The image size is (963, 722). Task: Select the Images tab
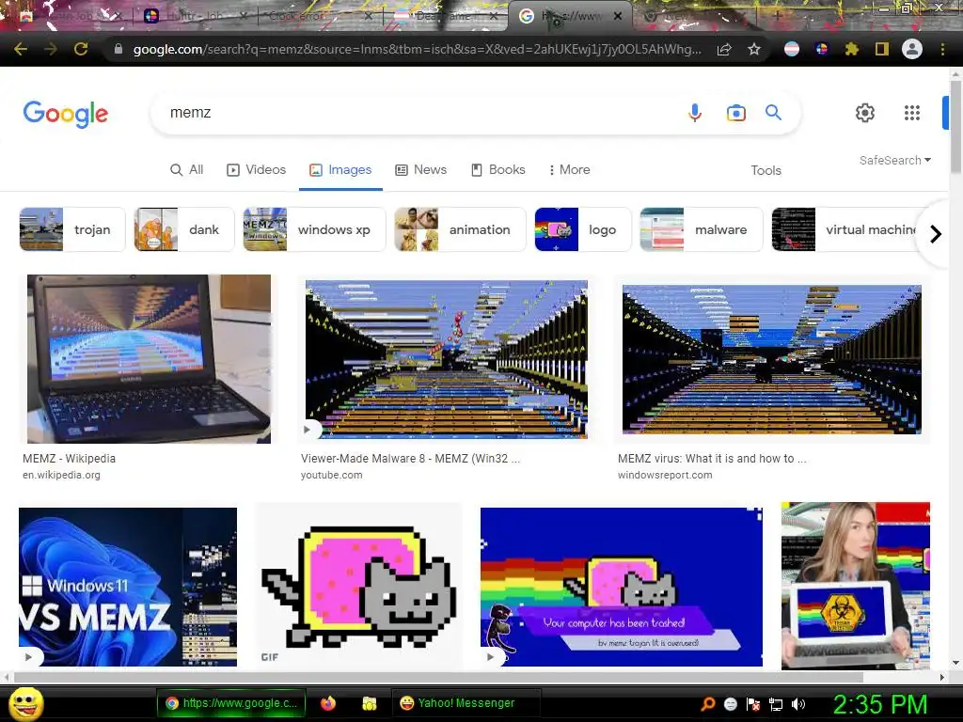(340, 170)
